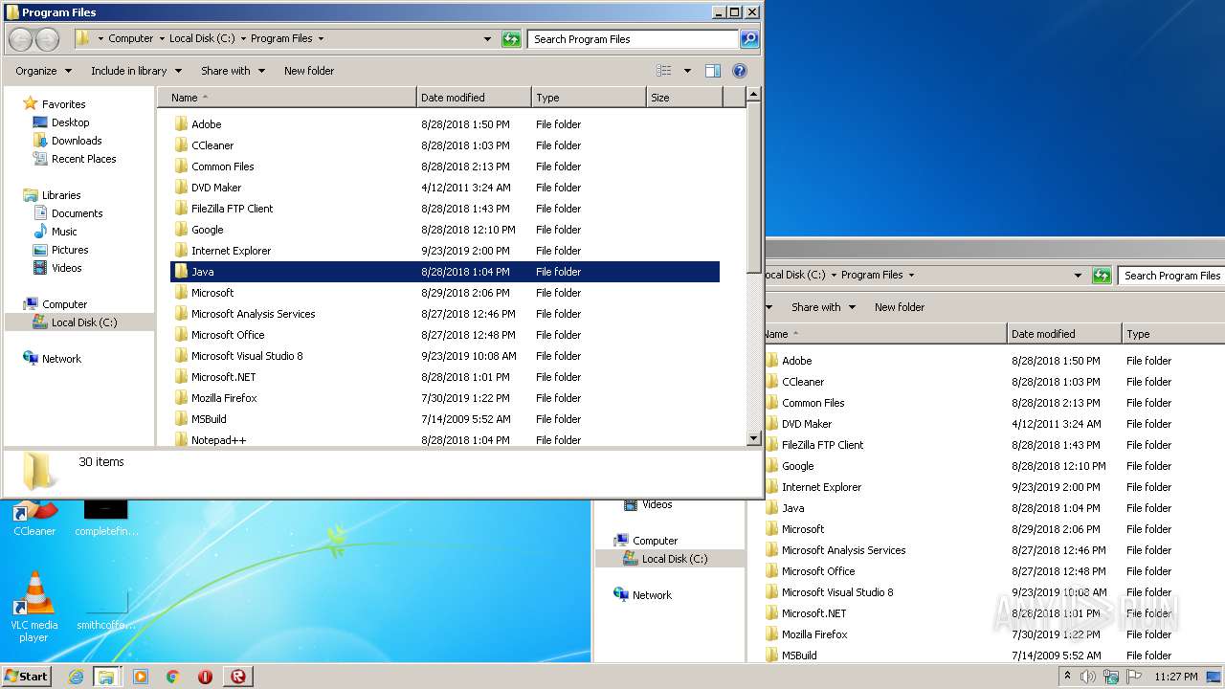Image resolution: width=1225 pixels, height=689 pixels.
Task: Click the CCleaner desktop shortcut
Action: (34, 520)
